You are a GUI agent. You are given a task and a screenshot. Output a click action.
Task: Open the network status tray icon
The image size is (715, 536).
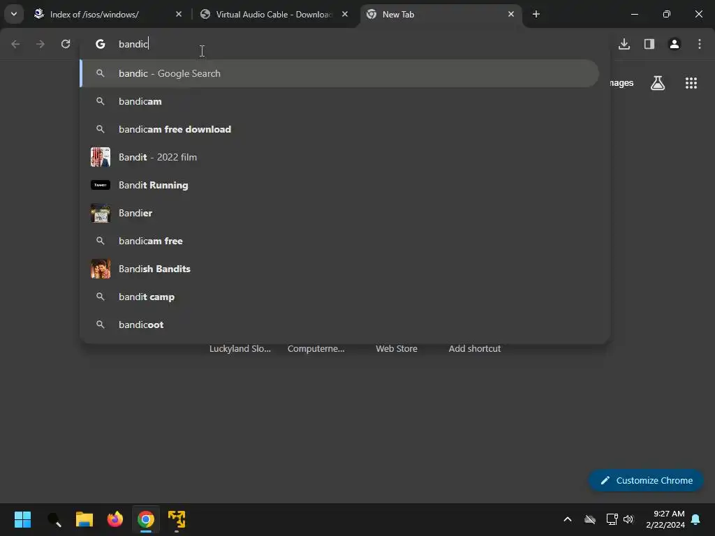pos(612,519)
